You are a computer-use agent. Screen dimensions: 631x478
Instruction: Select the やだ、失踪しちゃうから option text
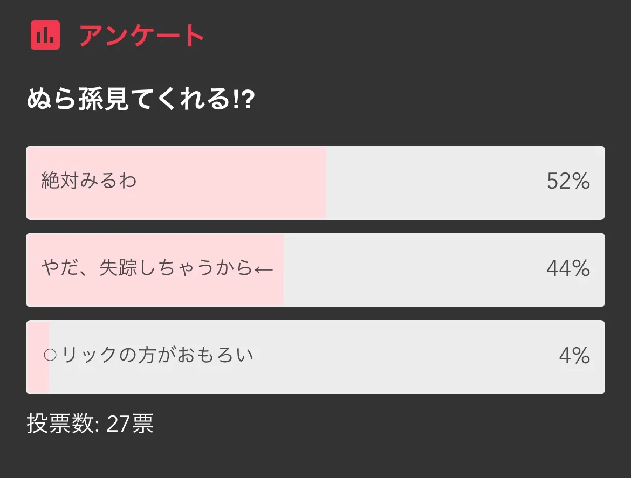tap(147, 267)
